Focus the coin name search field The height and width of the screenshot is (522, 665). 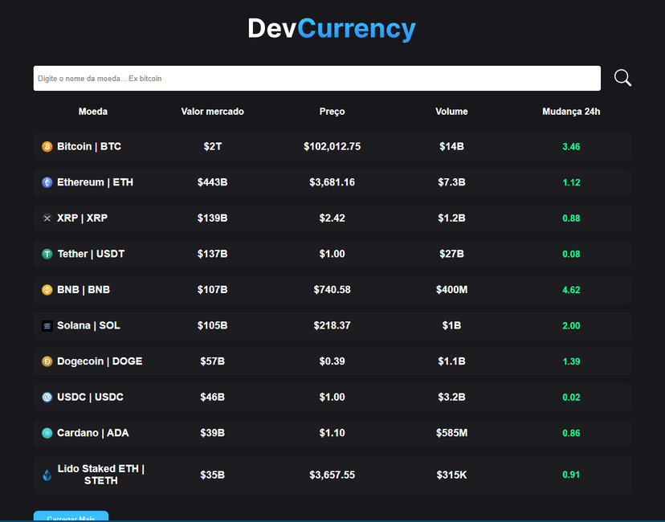coord(316,78)
